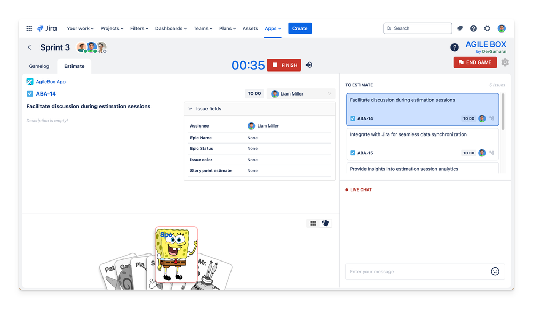Click the Assignee value Liam Miller

(x=263, y=126)
